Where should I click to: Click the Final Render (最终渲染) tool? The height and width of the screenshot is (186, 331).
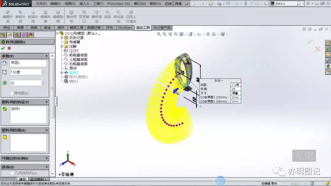97,17
